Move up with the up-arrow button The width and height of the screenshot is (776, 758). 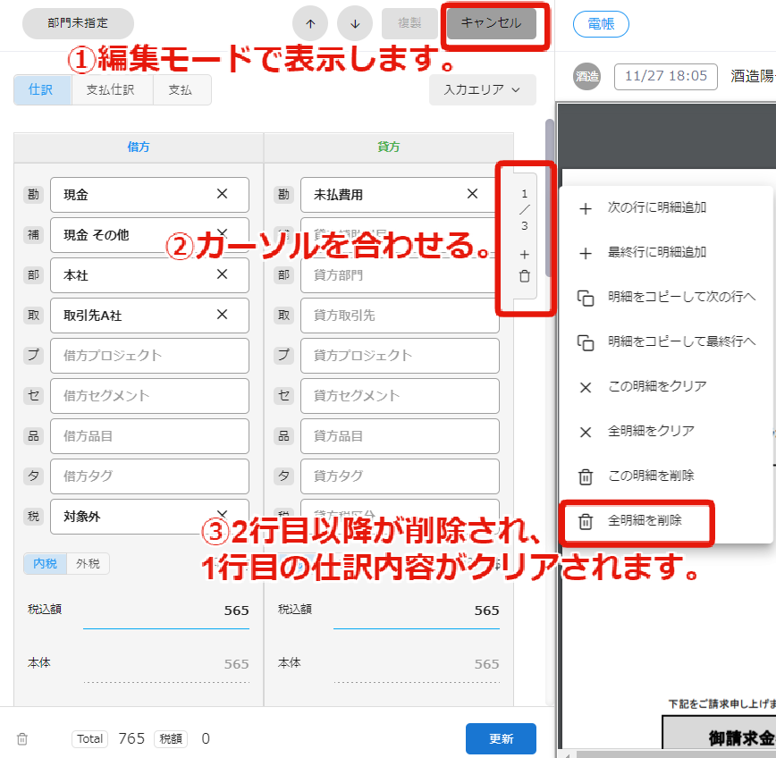pos(310,23)
